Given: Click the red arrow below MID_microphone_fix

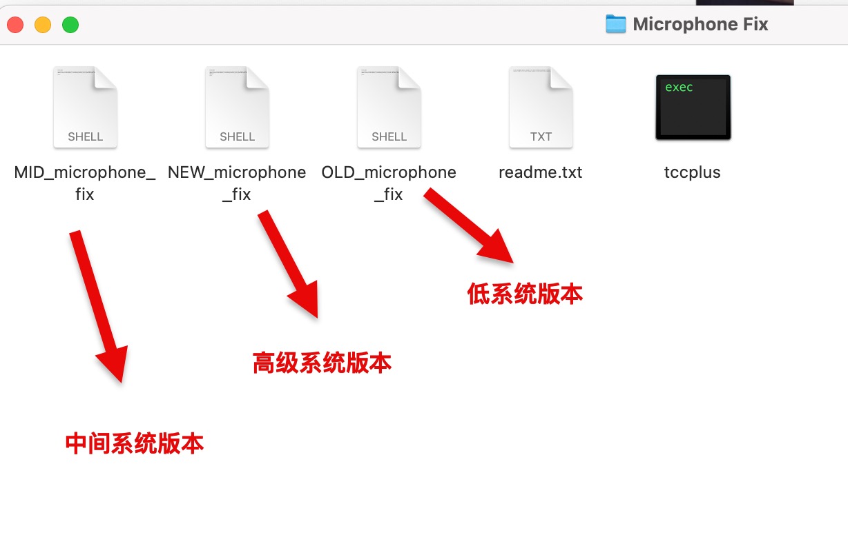Looking at the screenshot, I should tap(97, 303).
